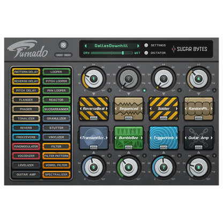
Task: Choose Levelizer effect
Action: [26, 165]
